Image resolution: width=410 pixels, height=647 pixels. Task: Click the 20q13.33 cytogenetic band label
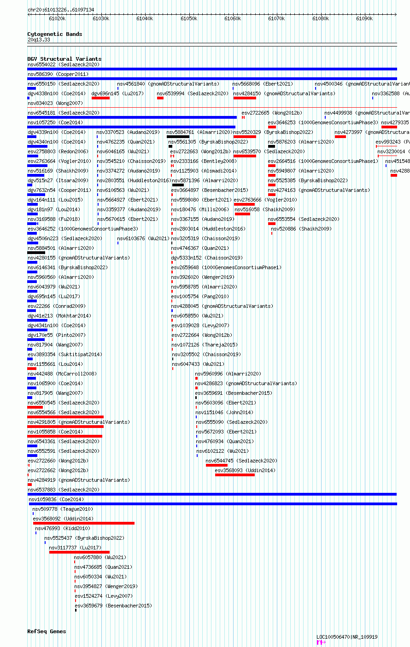point(39,40)
